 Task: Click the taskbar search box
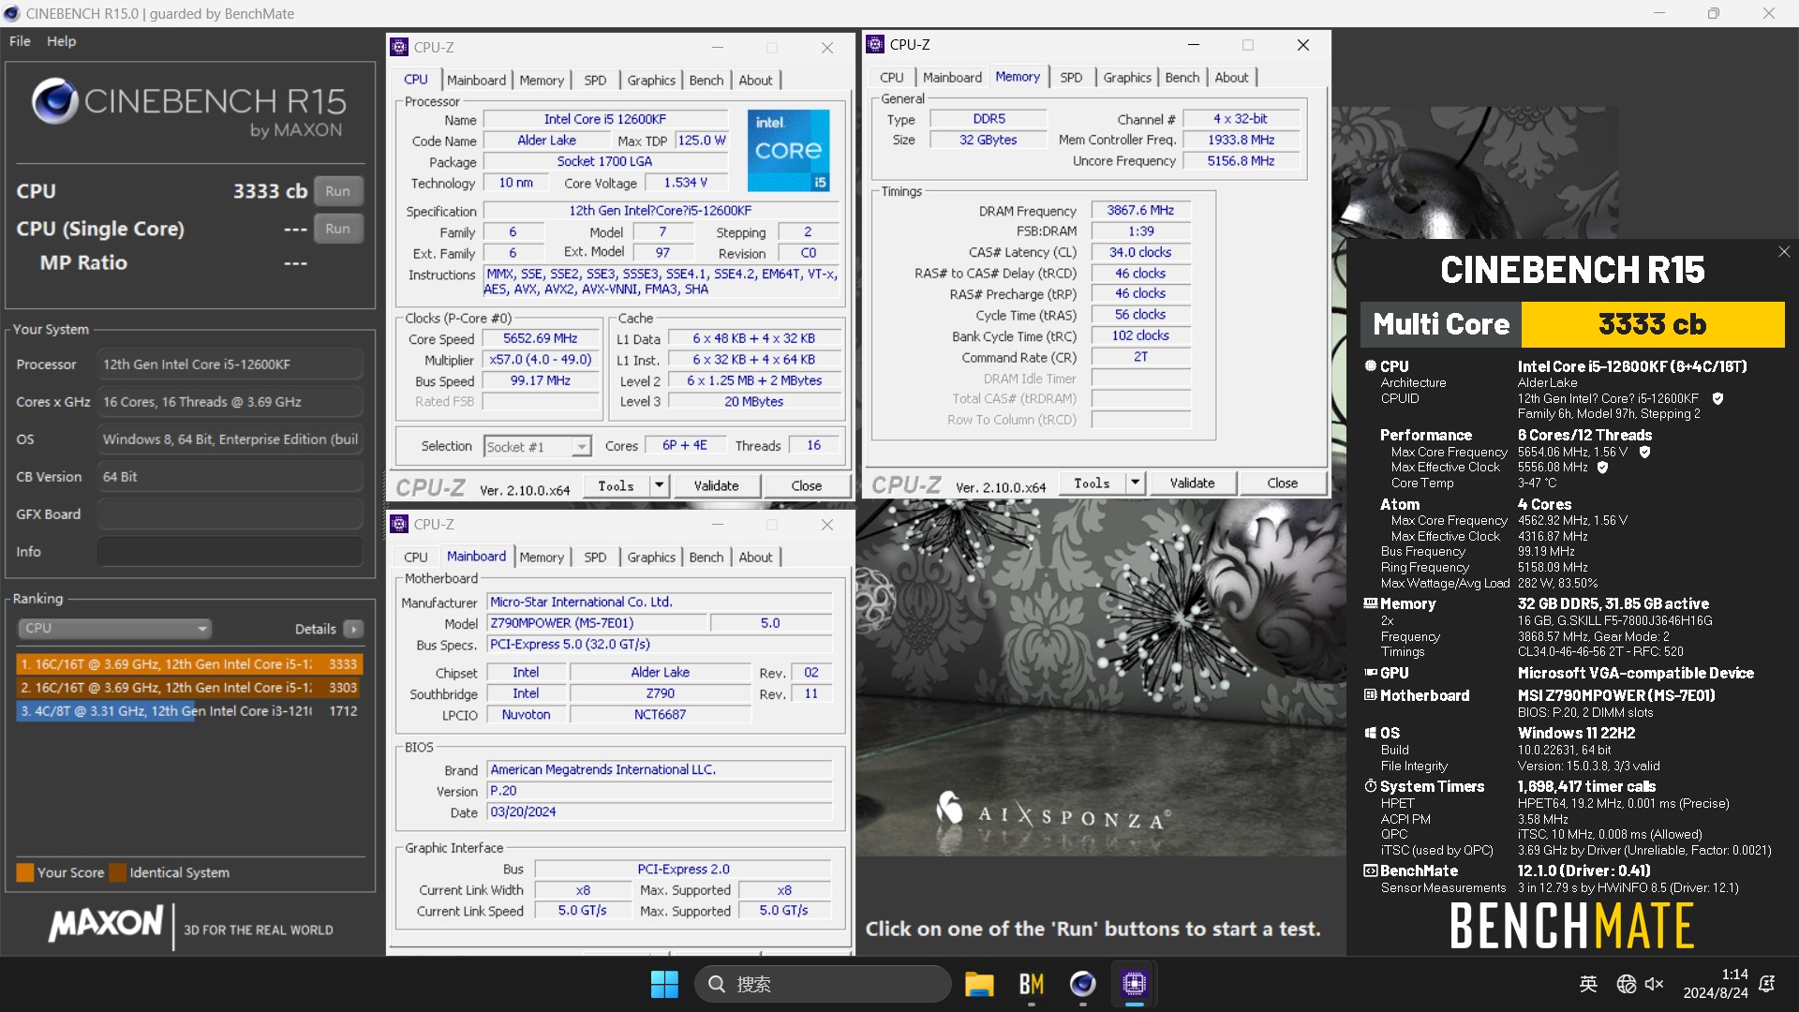(822, 984)
